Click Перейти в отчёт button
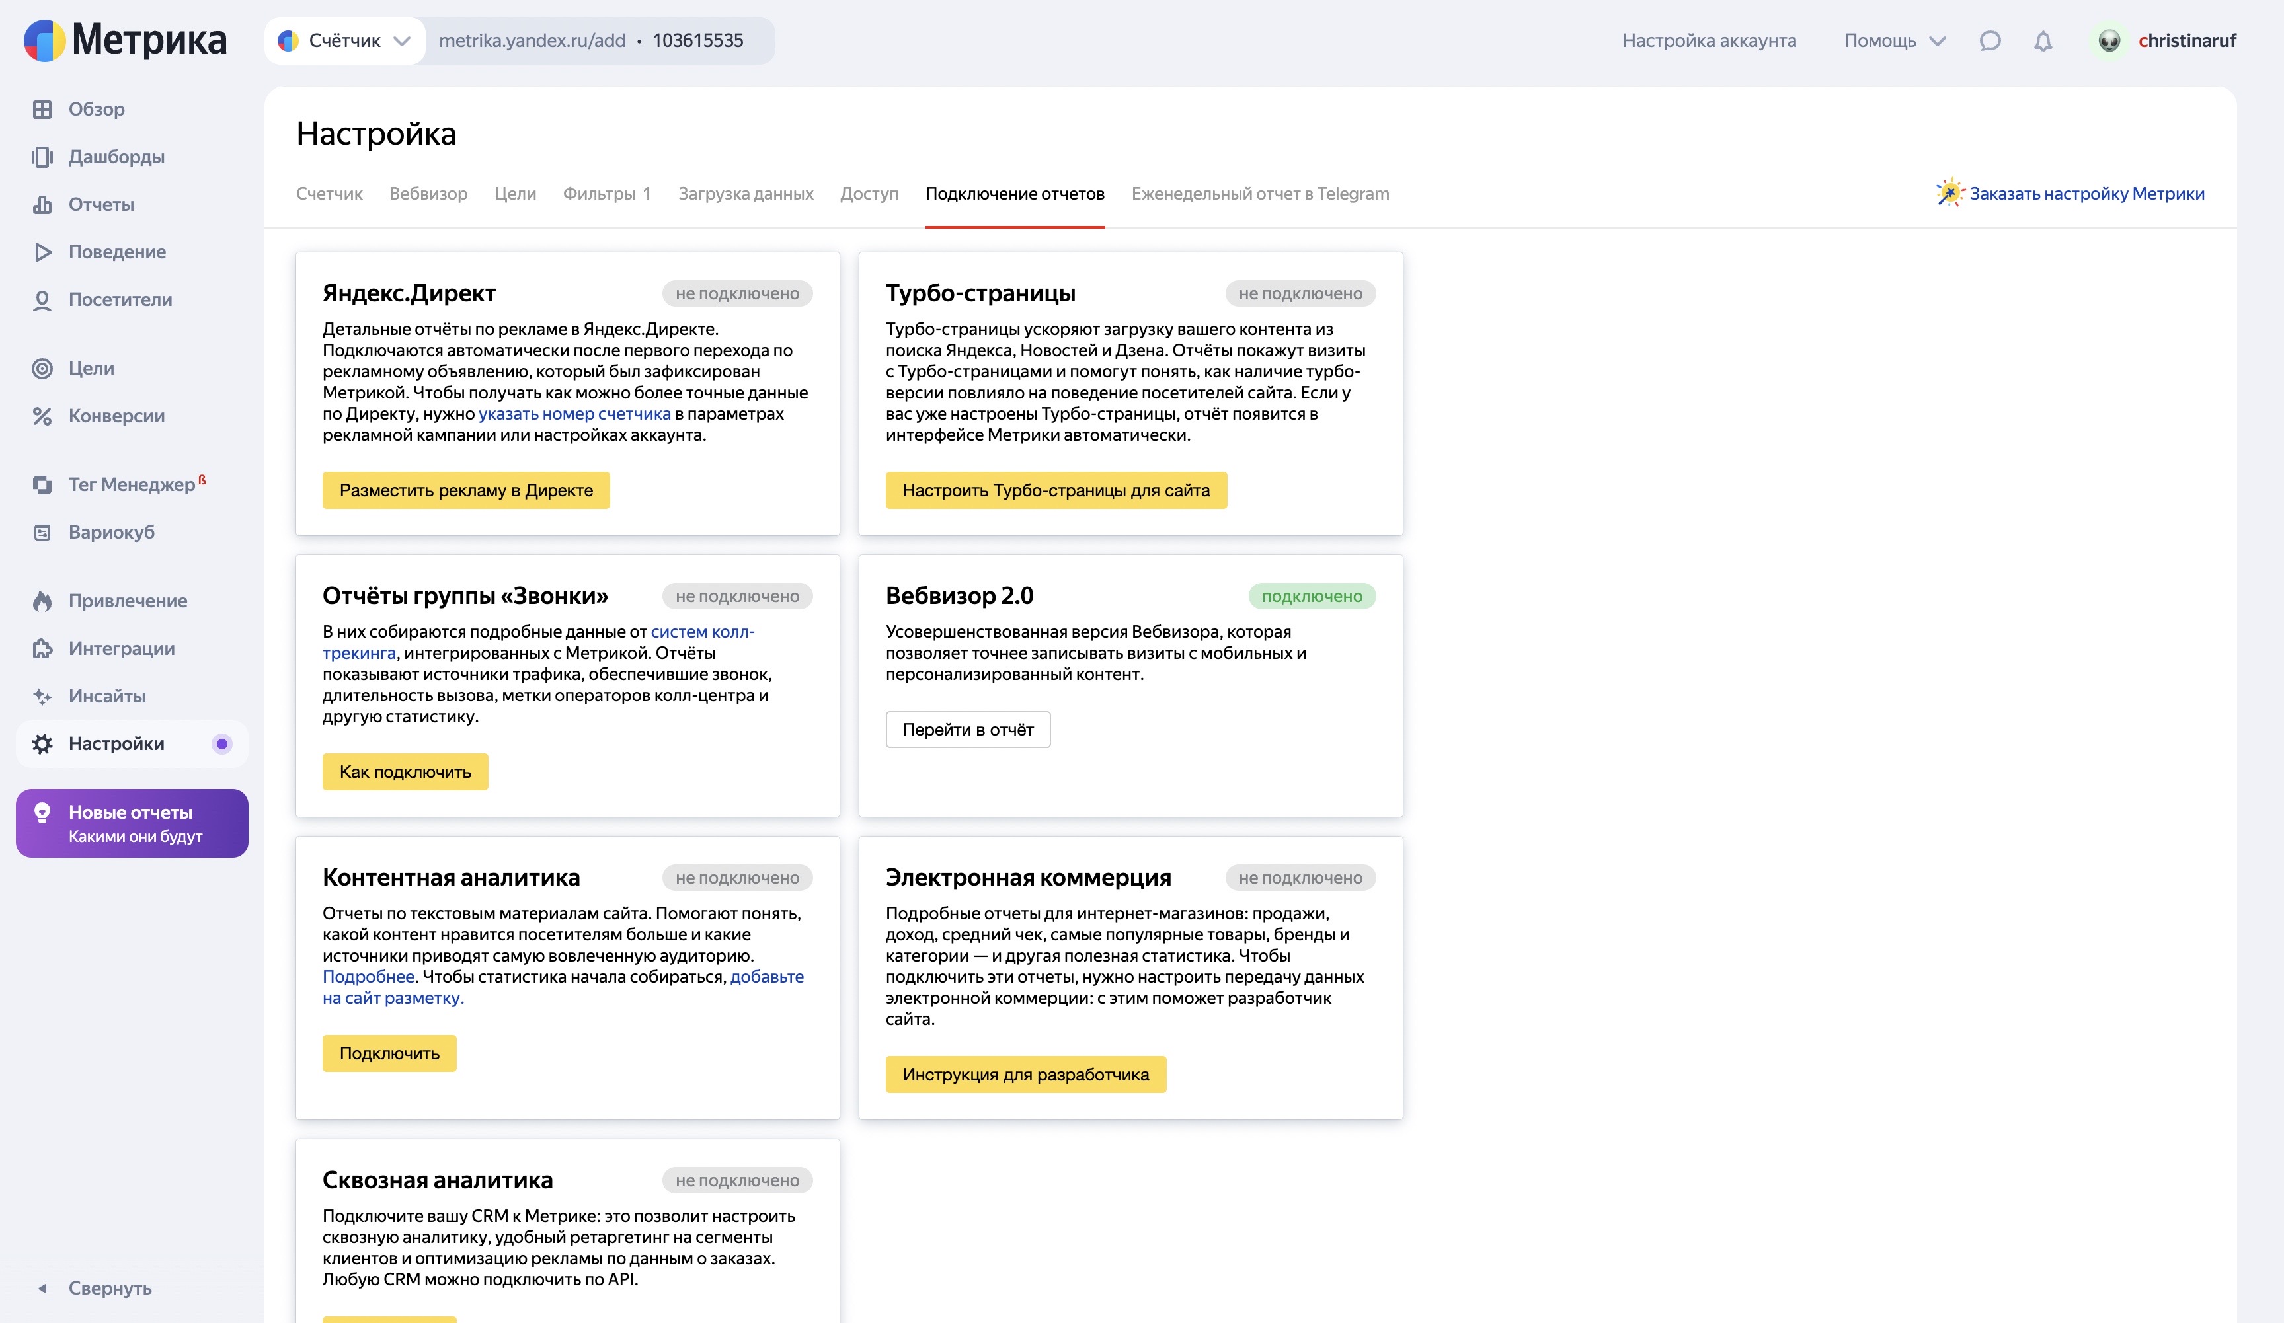The height and width of the screenshot is (1323, 2284). (968, 730)
